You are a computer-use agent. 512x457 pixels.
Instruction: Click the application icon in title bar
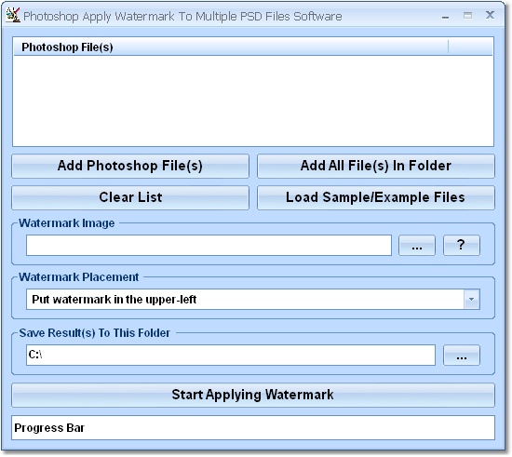[13, 15]
